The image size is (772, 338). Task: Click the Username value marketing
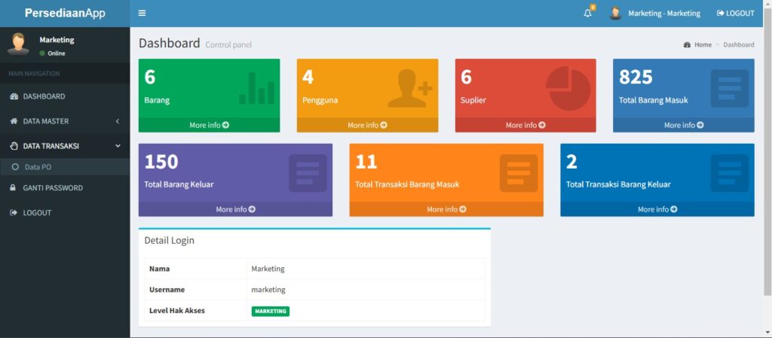(x=268, y=290)
